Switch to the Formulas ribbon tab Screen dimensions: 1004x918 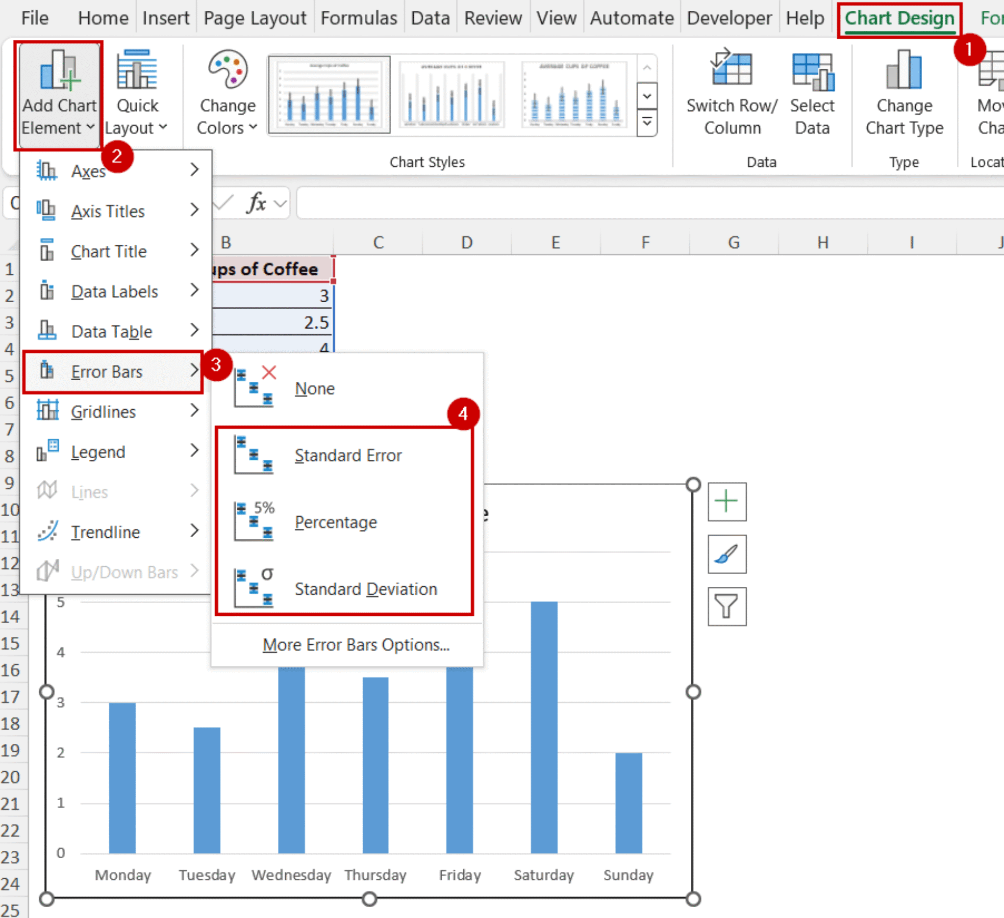pos(358,18)
